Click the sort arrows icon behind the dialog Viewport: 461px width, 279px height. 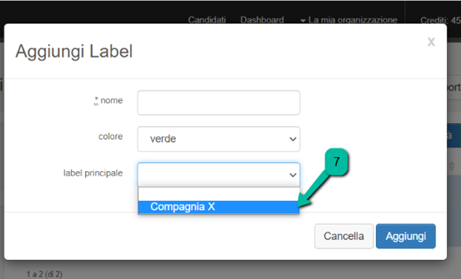(x=452, y=166)
